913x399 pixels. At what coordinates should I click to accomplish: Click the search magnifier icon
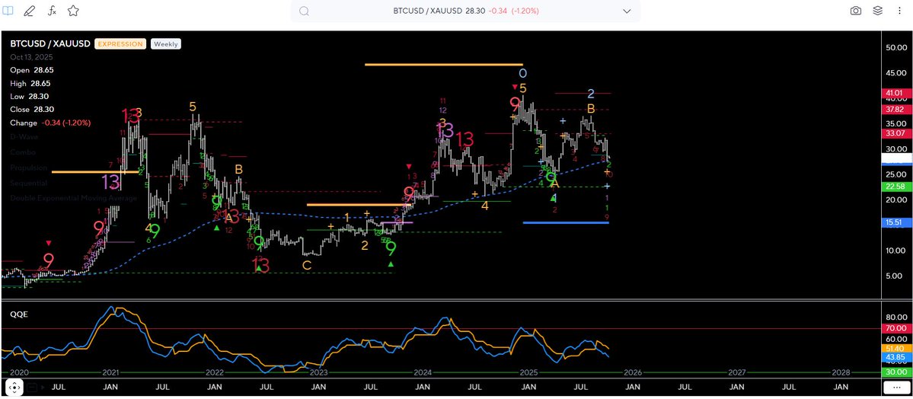pyautogui.click(x=304, y=11)
